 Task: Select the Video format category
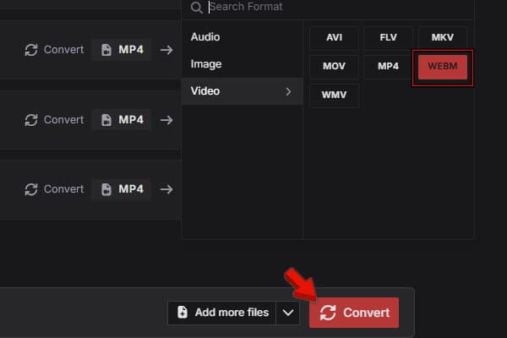click(x=242, y=91)
